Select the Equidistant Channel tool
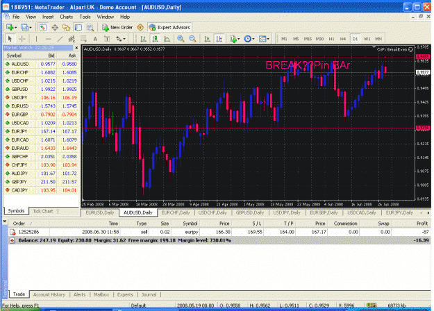The width and height of the screenshot is (434, 311). [72, 39]
